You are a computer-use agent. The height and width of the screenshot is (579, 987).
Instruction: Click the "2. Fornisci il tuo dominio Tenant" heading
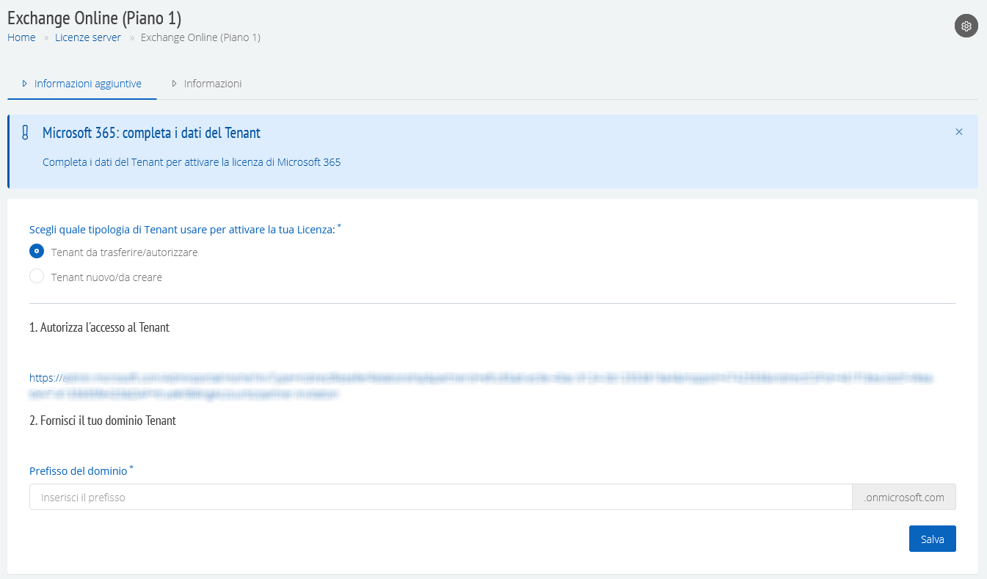103,420
